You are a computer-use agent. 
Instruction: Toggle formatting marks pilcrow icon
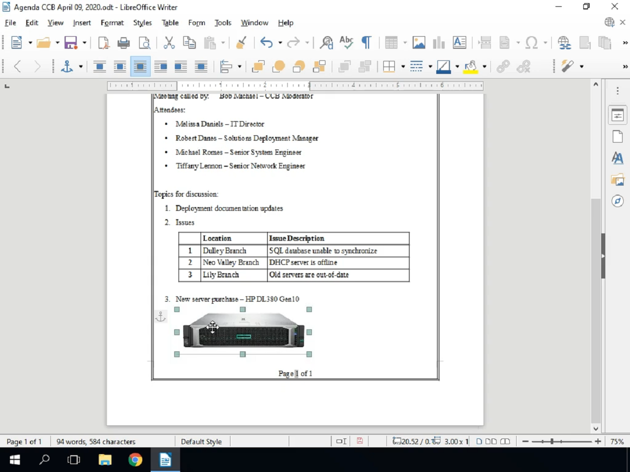click(x=366, y=42)
